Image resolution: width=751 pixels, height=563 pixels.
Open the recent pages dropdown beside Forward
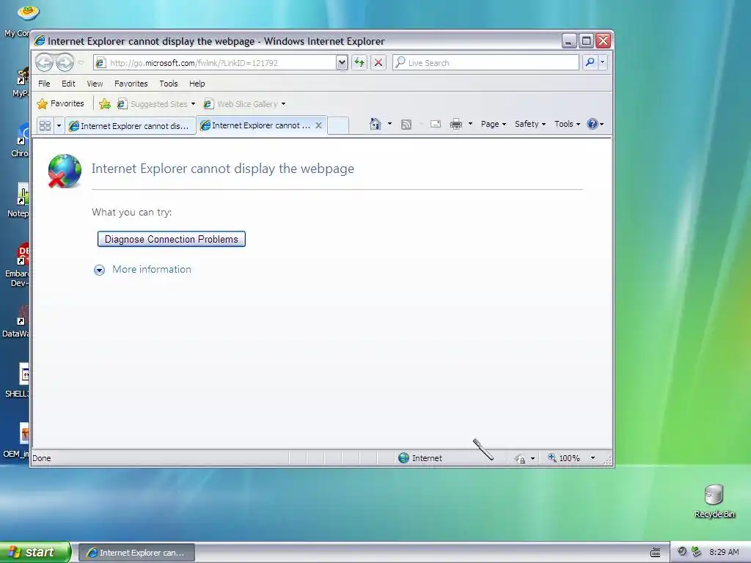[81, 63]
